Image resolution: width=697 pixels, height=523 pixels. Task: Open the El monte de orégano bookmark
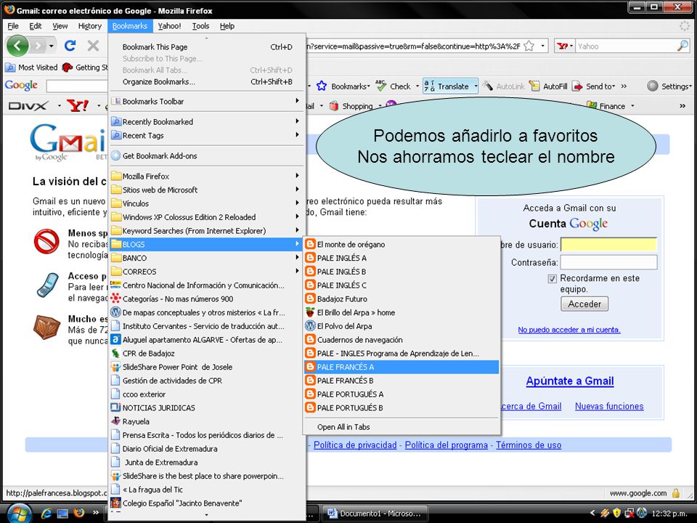tap(402, 244)
